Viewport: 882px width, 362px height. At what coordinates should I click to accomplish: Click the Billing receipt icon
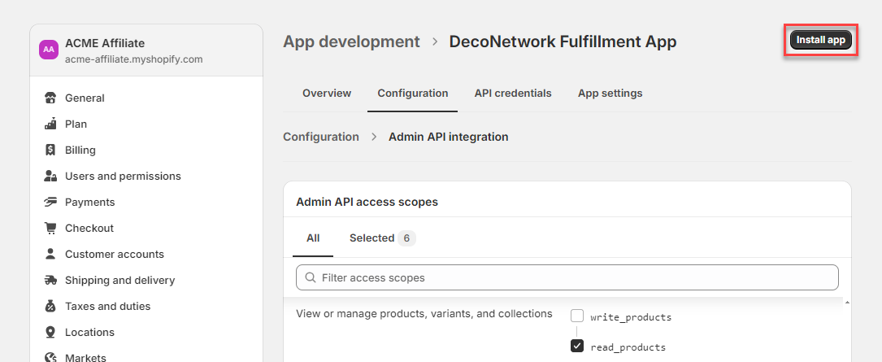click(x=50, y=150)
